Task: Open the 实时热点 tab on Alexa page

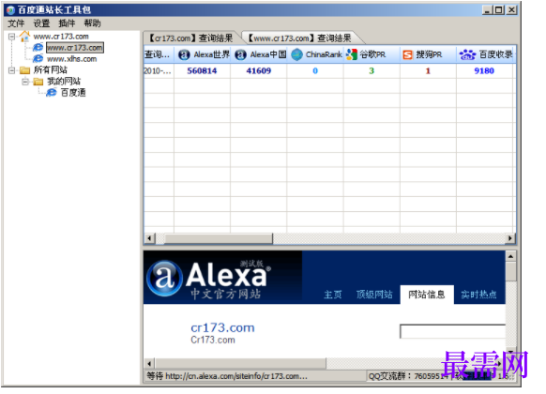Action: (478, 295)
